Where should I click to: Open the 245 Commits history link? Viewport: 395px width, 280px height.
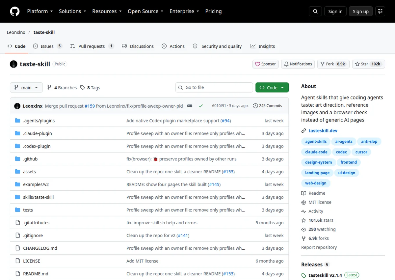268,106
